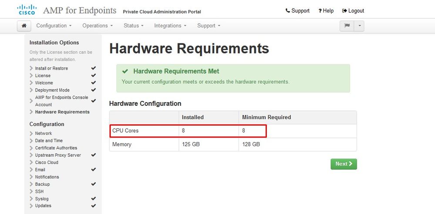Open the Status menu

[133, 26]
